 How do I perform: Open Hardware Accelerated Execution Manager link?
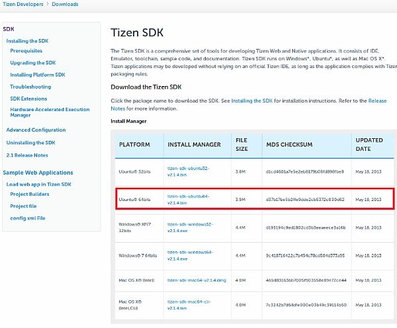[x=50, y=112]
